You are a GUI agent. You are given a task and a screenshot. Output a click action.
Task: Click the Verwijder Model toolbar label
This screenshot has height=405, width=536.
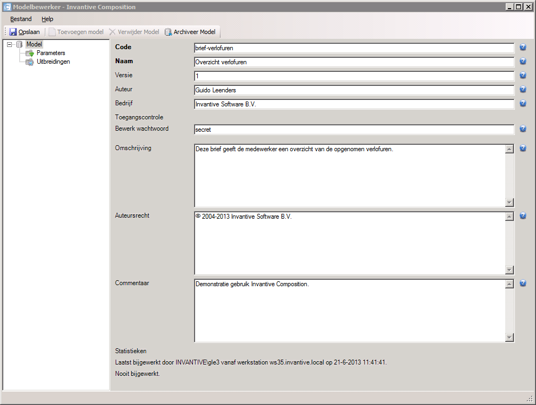coord(138,32)
